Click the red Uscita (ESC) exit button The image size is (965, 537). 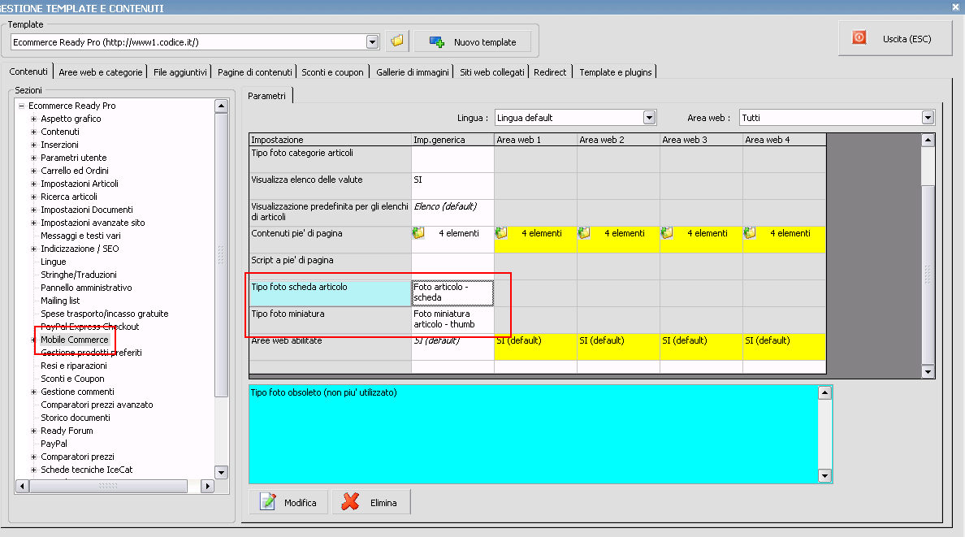[894, 38]
